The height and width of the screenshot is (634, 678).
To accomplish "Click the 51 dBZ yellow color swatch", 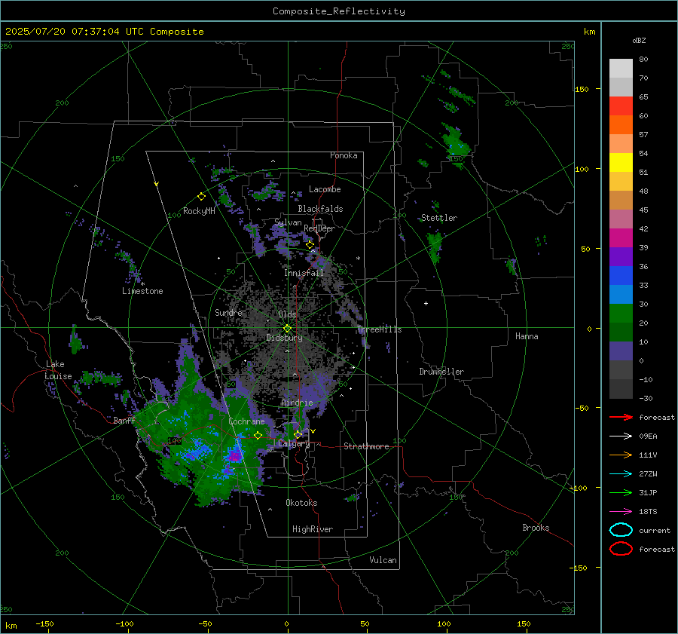I will [x=621, y=163].
